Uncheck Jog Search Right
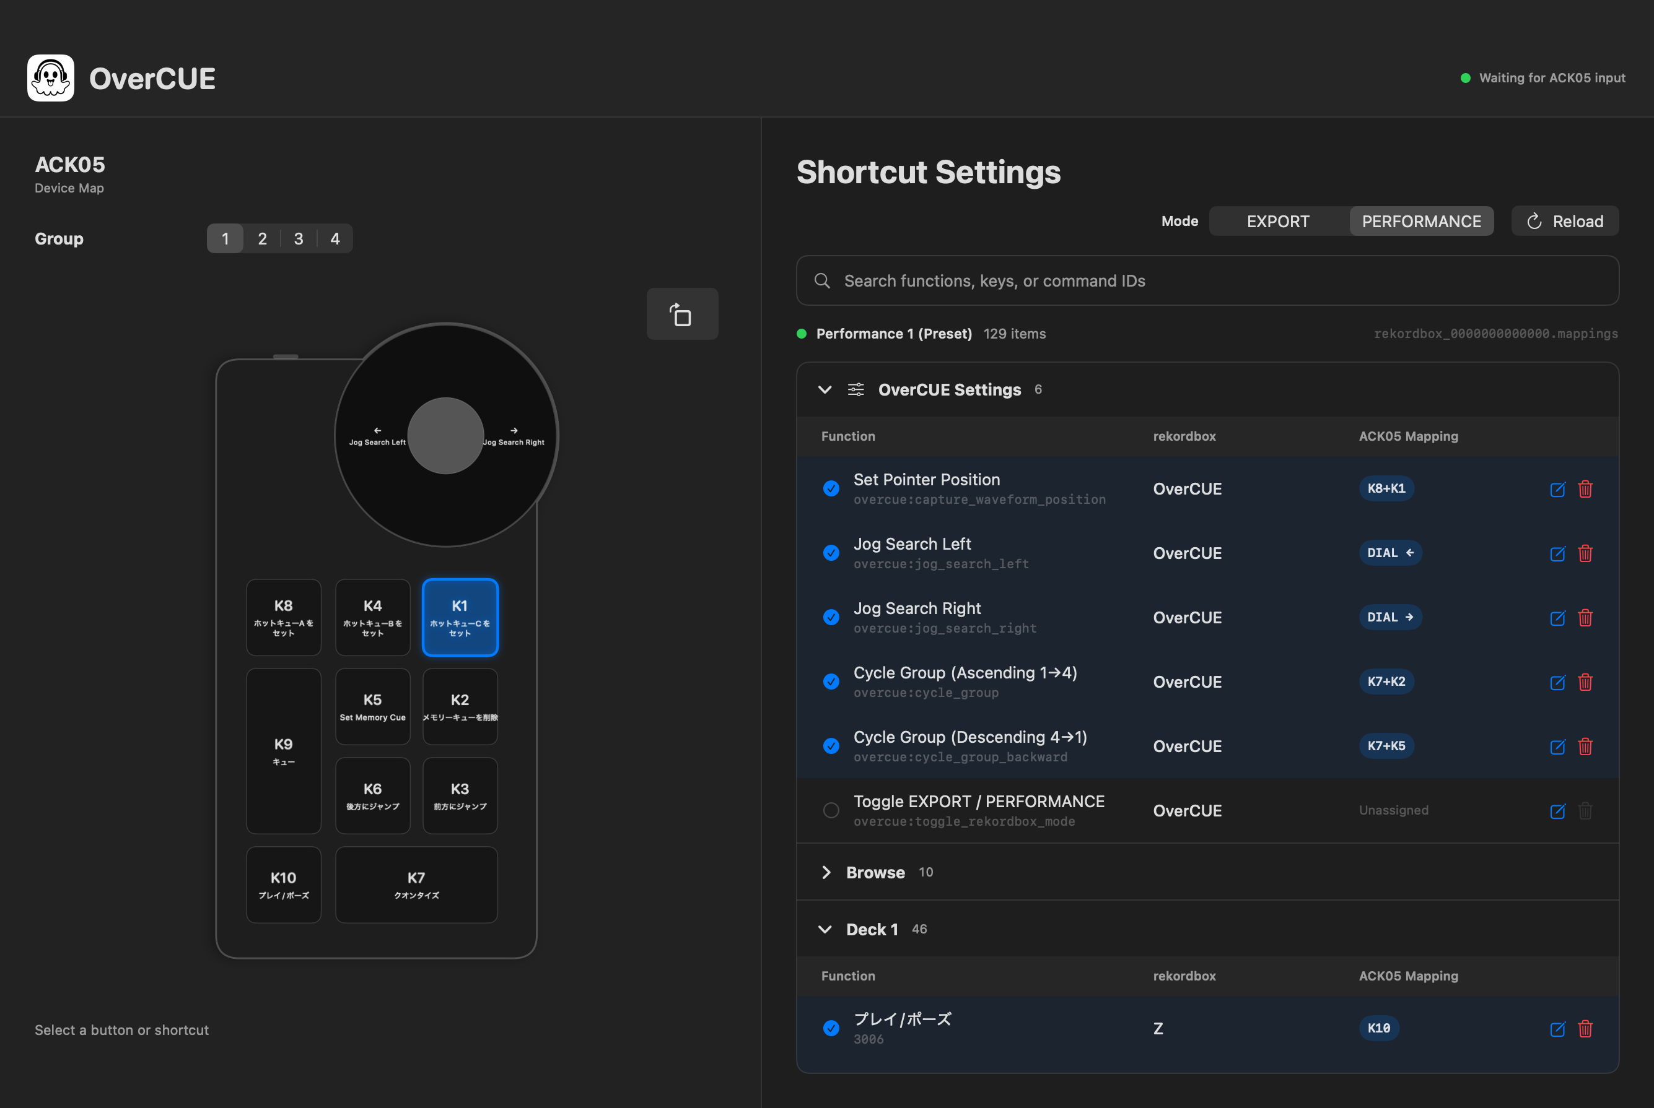This screenshot has height=1108, width=1654. pyautogui.click(x=831, y=617)
